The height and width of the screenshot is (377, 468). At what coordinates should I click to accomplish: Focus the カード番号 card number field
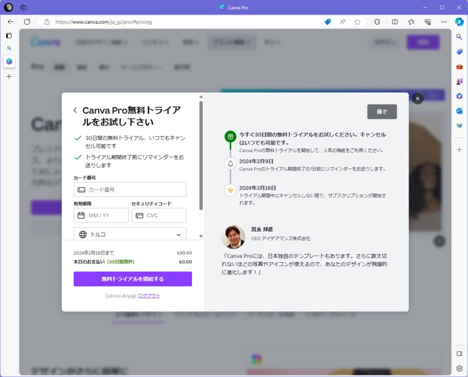pos(130,190)
